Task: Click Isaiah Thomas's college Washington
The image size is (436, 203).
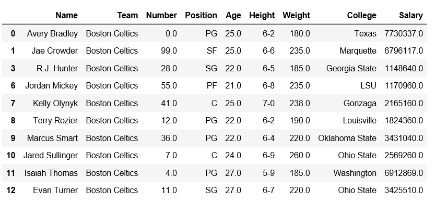Action: tap(355, 173)
